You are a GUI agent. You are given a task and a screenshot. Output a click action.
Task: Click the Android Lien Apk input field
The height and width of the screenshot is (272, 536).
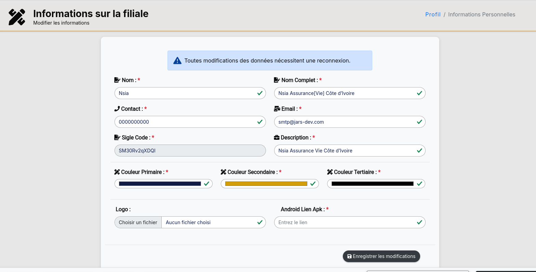[345, 222]
